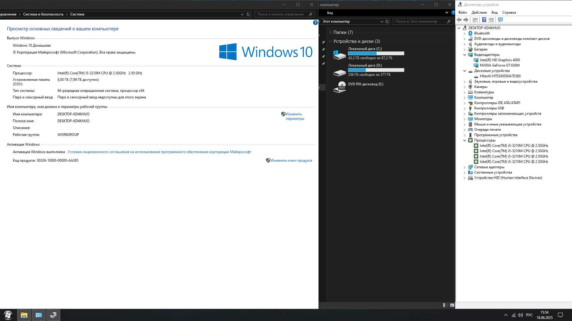Expand the Системные устройства node
Screen dimensions: 572x321
464,172
